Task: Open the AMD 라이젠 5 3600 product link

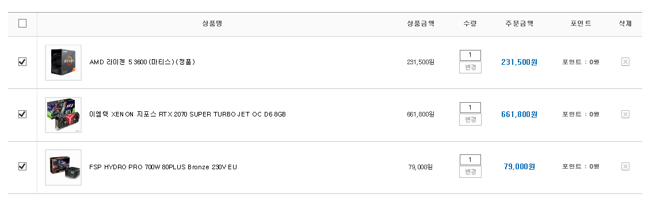Action: point(142,62)
